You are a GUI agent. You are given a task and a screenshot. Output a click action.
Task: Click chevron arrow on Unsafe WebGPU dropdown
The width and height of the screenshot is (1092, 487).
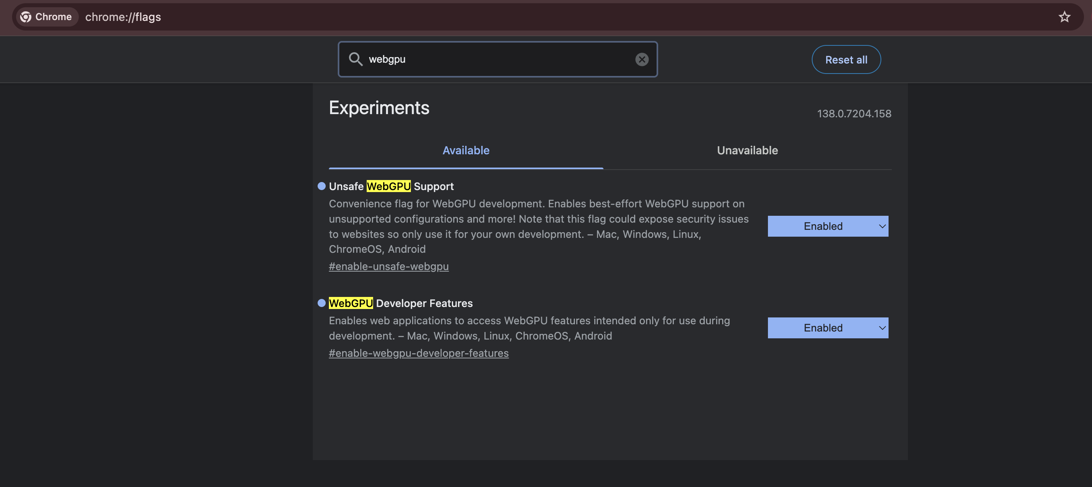[882, 226]
